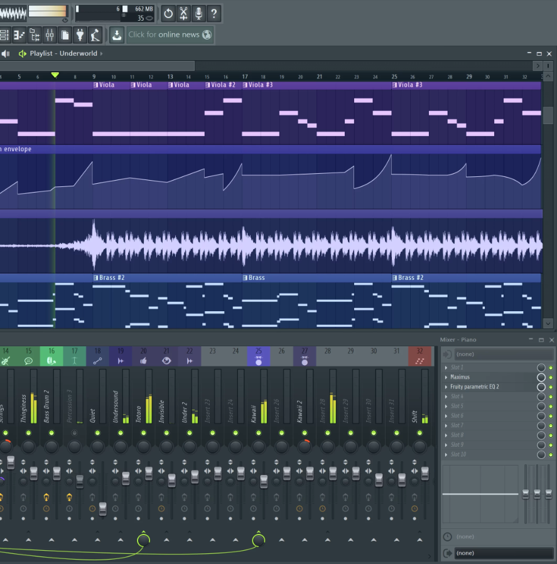Click the Kawaii 2 track pan knob

point(305,447)
